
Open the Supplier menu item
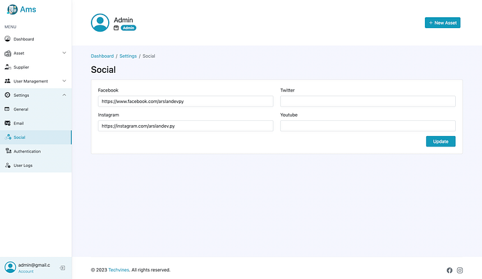click(x=36, y=67)
